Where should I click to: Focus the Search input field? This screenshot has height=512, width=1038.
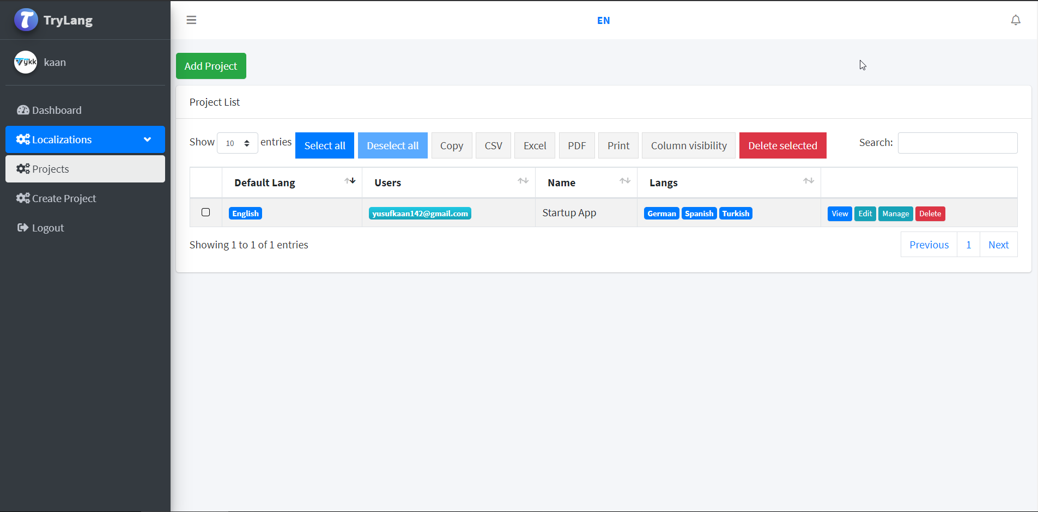(x=957, y=143)
